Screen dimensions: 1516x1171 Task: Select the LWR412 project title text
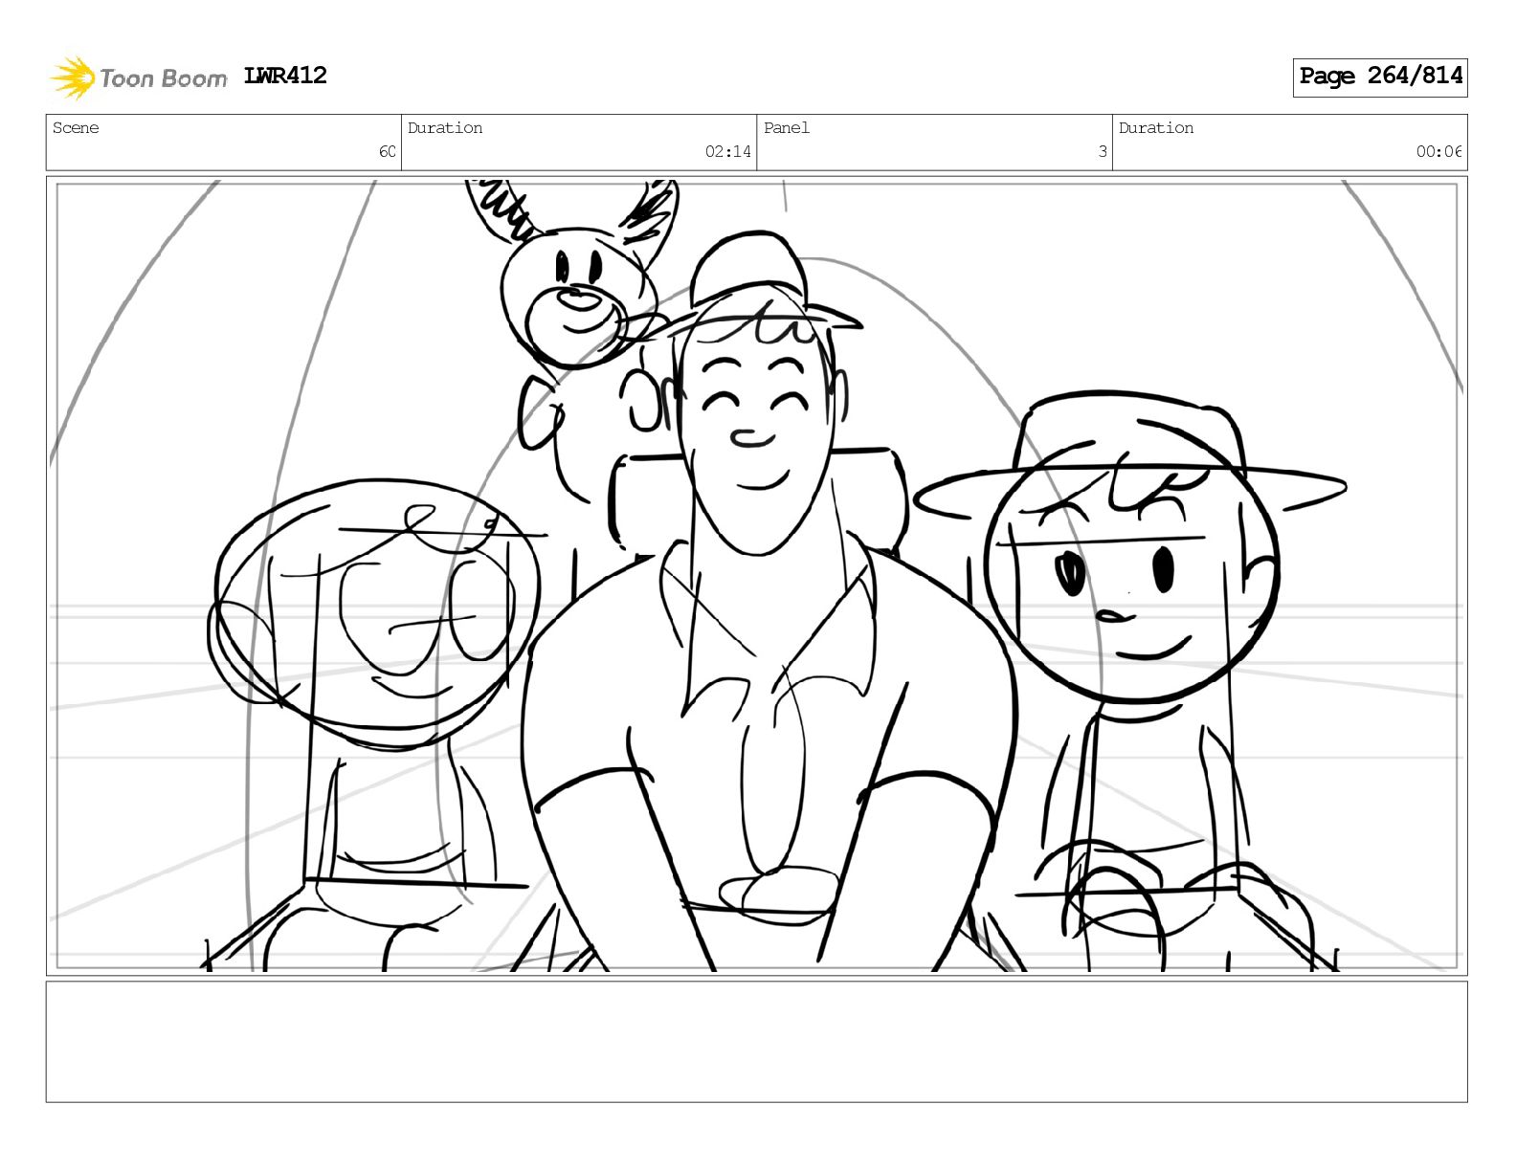pos(285,76)
